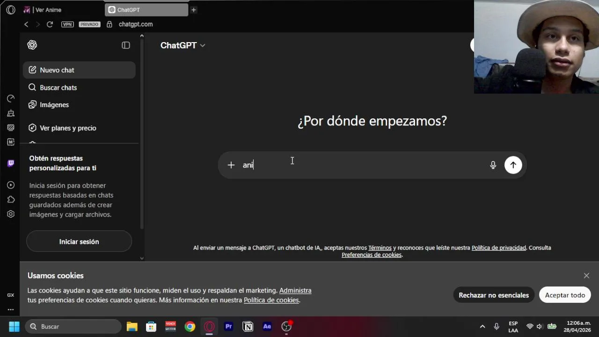Select the ChatGPT browser tab
Viewport: 599px width, 337px height.
[147, 10]
